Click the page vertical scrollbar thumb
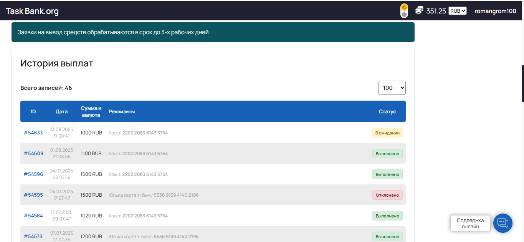 click(523, 83)
